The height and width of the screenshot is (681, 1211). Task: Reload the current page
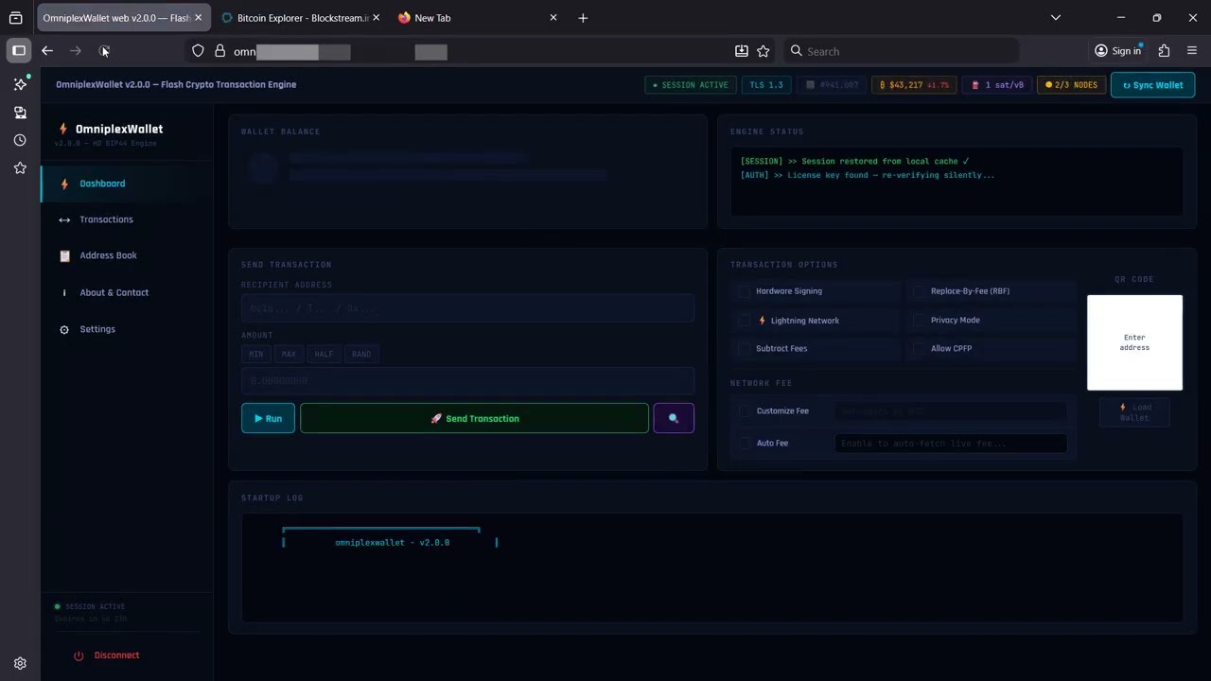click(104, 51)
